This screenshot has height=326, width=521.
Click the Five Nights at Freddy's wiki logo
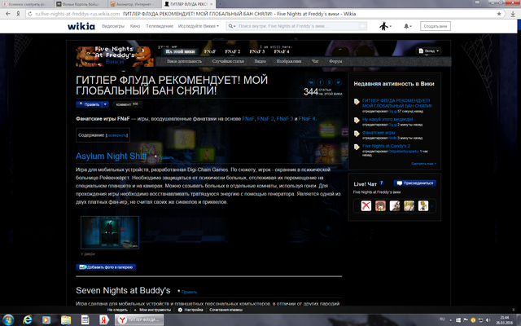click(x=115, y=55)
